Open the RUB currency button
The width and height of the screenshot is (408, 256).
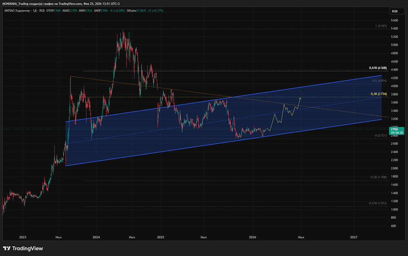397,11
